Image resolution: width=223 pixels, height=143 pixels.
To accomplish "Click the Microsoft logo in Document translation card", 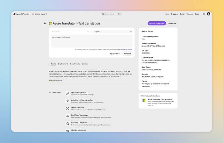I will click(144, 100).
